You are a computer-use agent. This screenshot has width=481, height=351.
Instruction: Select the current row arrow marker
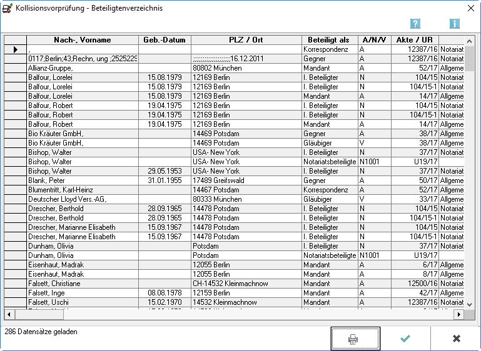16,49
